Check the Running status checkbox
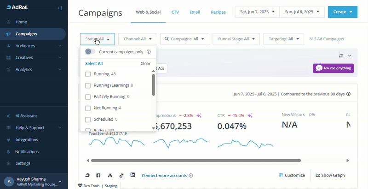This screenshot has height=189, width=368. point(88,74)
